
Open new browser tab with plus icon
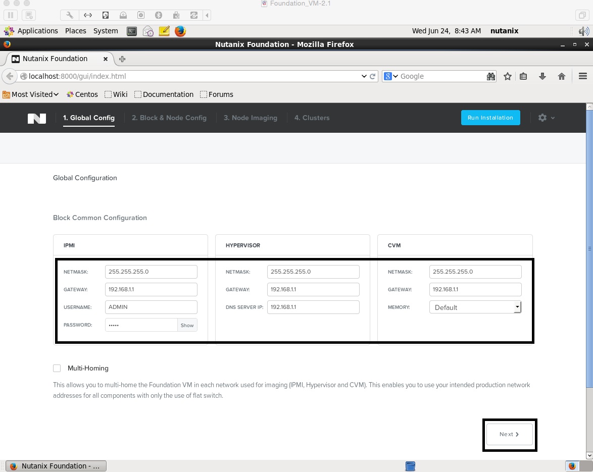pos(122,59)
